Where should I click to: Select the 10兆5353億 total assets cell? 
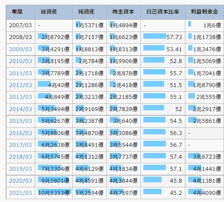click(x=54, y=193)
